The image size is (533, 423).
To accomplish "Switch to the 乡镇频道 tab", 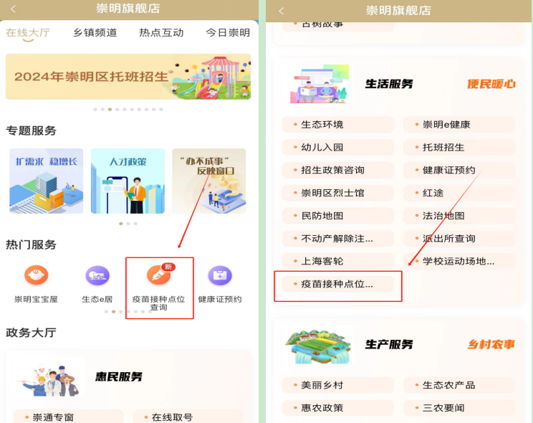I will pos(95,33).
